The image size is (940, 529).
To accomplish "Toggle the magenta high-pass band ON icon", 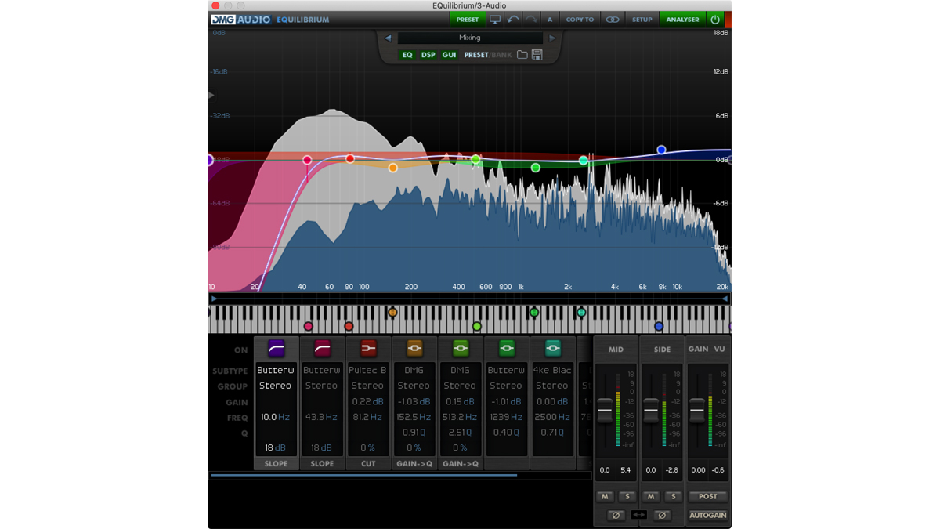I will pos(322,348).
